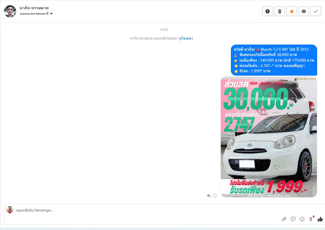Image resolution: width=325 pixels, height=230 pixels.
Task: Click the blue sent message bubble
Action: point(274,60)
